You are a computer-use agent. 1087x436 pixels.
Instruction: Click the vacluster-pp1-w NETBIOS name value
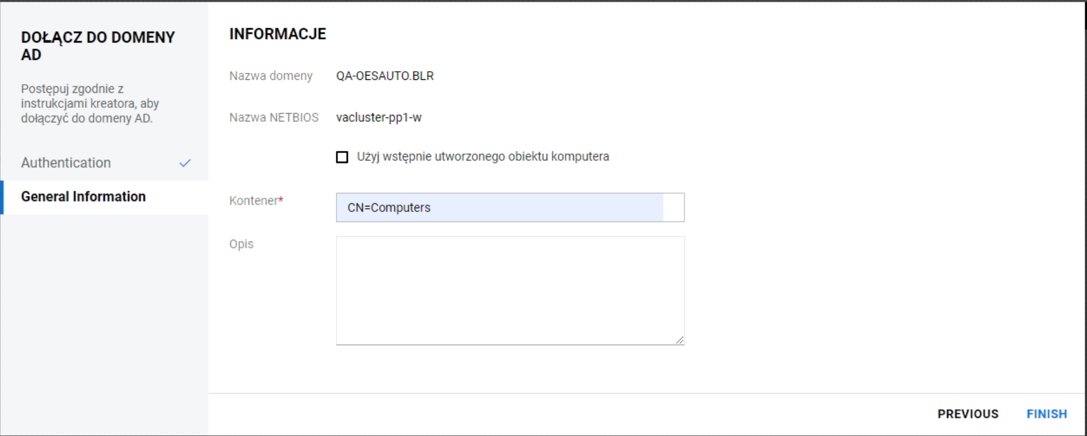pos(378,118)
